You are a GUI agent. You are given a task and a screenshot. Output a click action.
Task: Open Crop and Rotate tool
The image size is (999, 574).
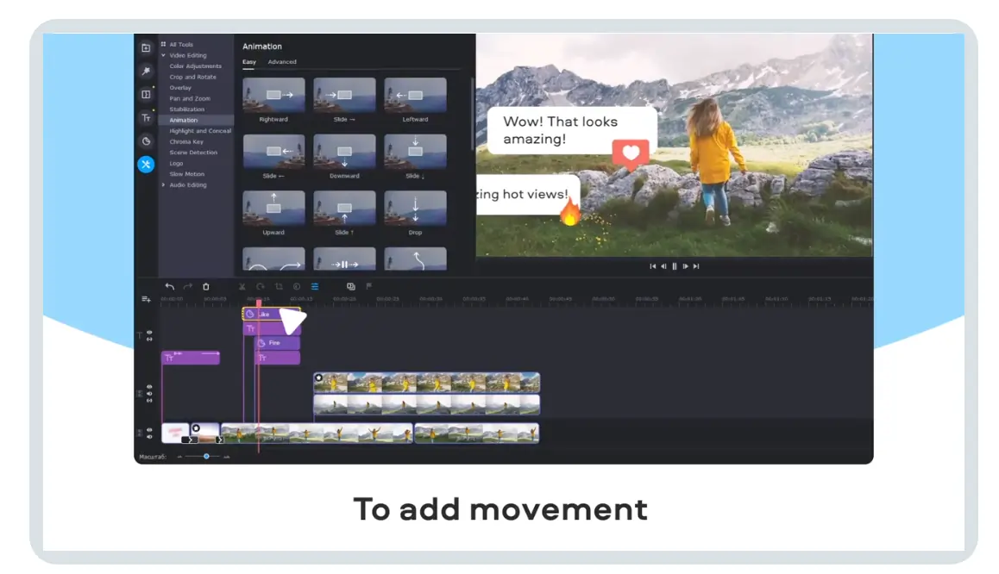193,77
